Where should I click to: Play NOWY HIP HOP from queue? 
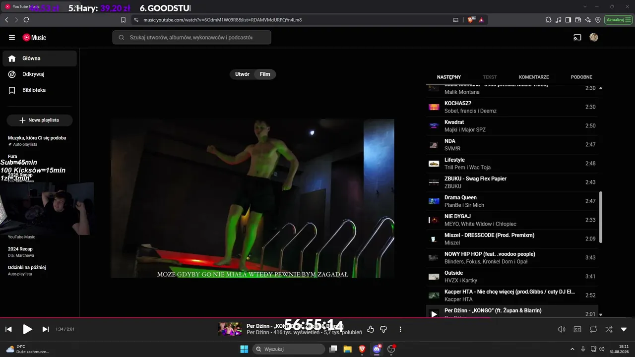512,258
